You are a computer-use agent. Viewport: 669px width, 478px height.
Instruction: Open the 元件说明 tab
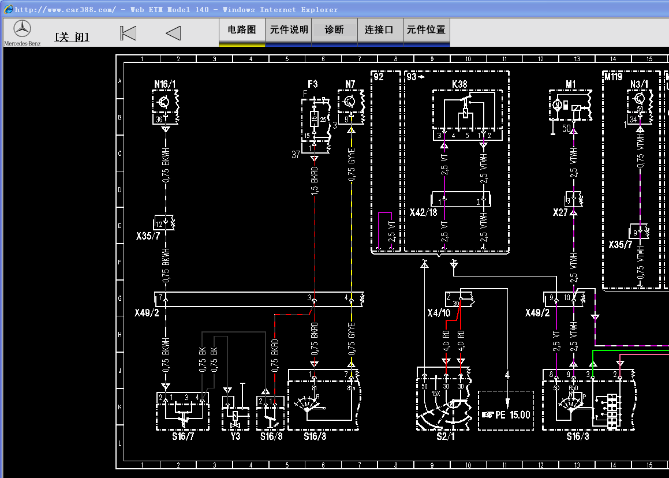tap(289, 30)
